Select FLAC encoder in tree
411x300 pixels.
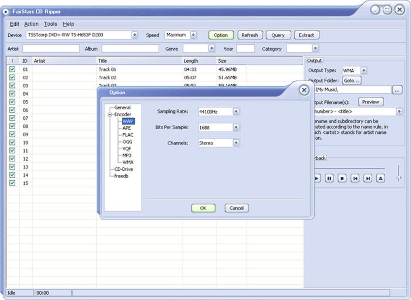pyautogui.click(x=128, y=134)
